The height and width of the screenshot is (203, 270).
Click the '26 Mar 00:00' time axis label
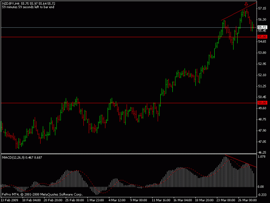click(x=247, y=200)
